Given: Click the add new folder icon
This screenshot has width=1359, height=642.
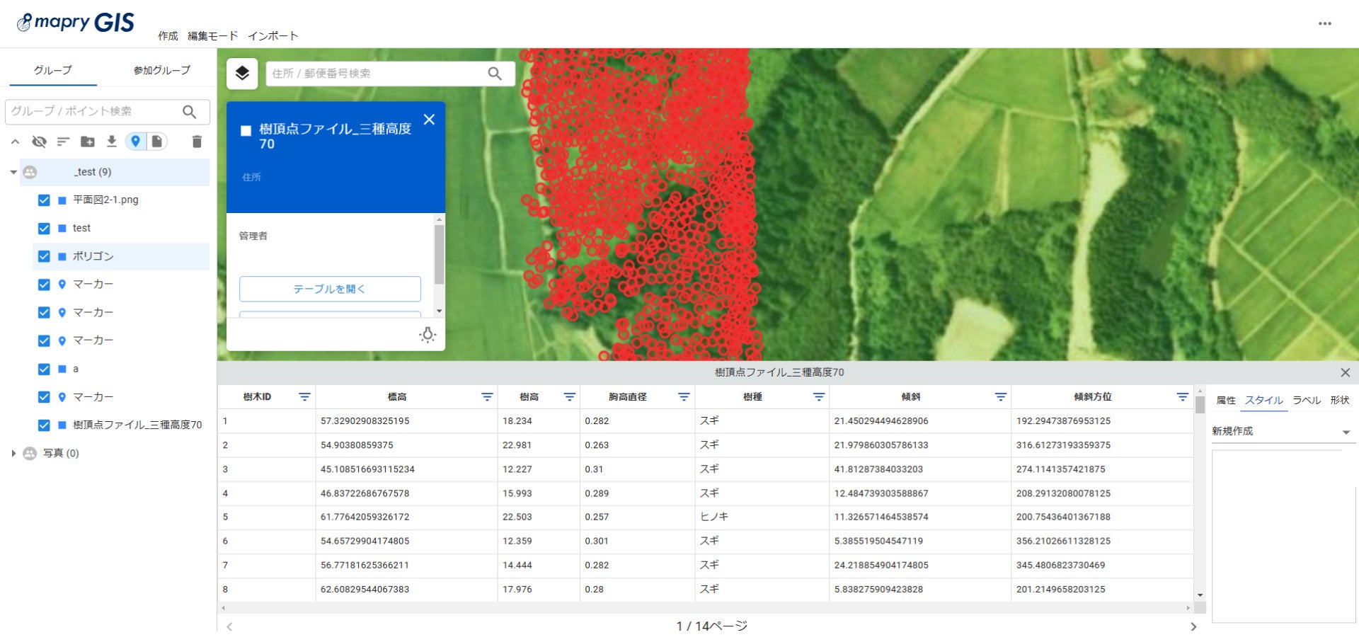Looking at the screenshot, I should point(88,142).
